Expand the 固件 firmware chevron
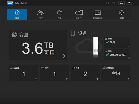 [x=129, y=58]
